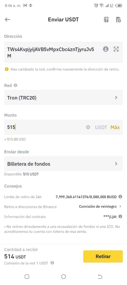Tap info icon beside contract information

[120, 216]
